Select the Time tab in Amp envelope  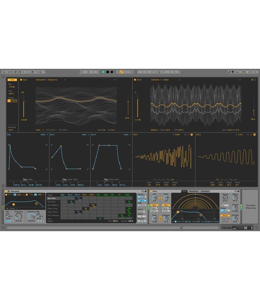coord(25,180)
